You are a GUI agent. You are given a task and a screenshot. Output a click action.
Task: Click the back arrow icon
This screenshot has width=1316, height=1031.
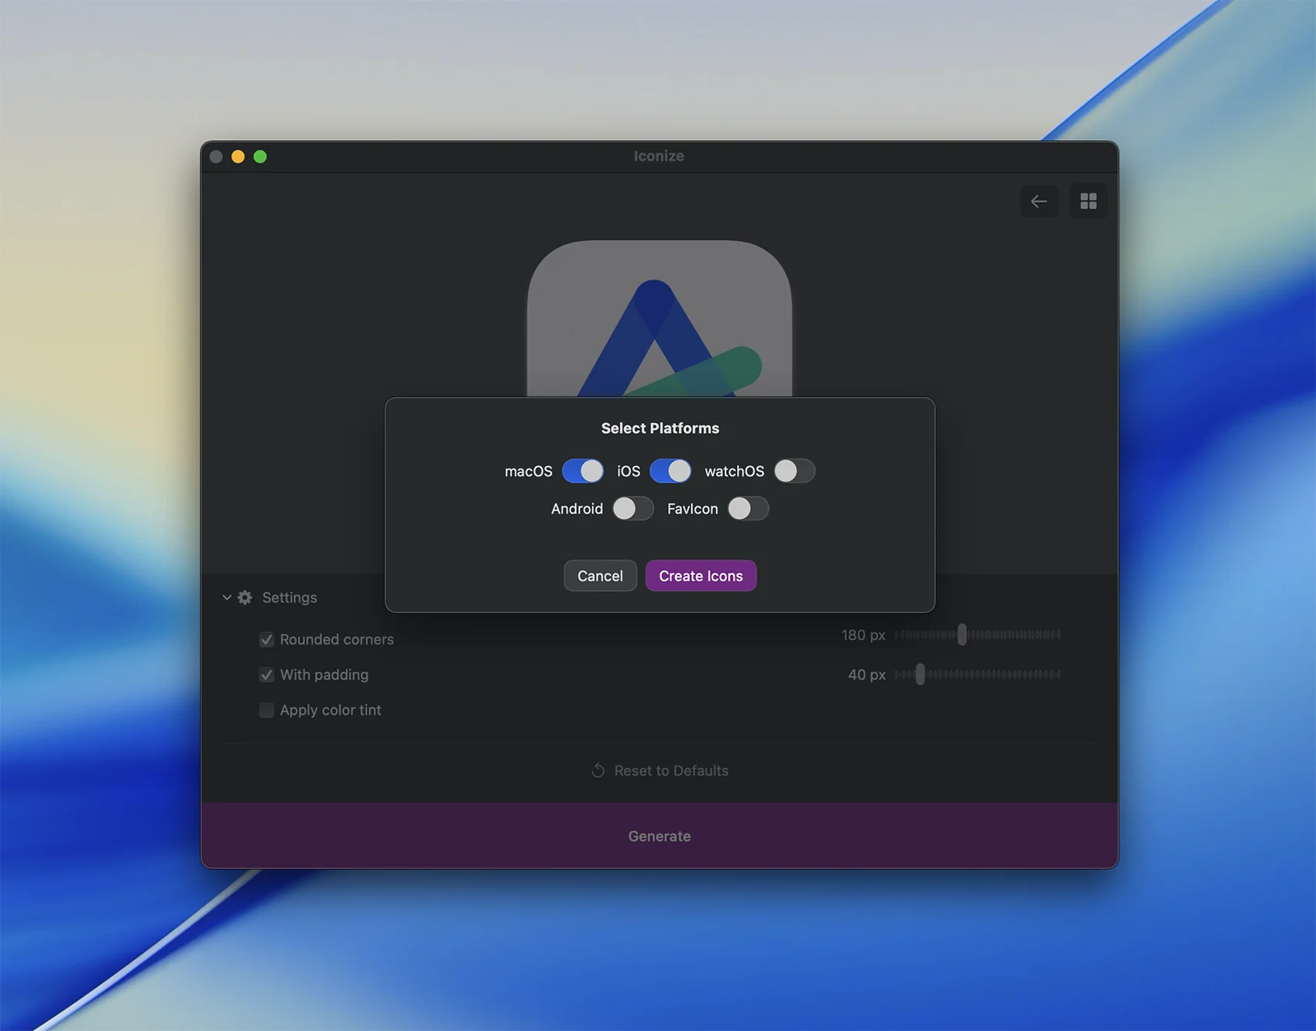(x=1038, y=201)
